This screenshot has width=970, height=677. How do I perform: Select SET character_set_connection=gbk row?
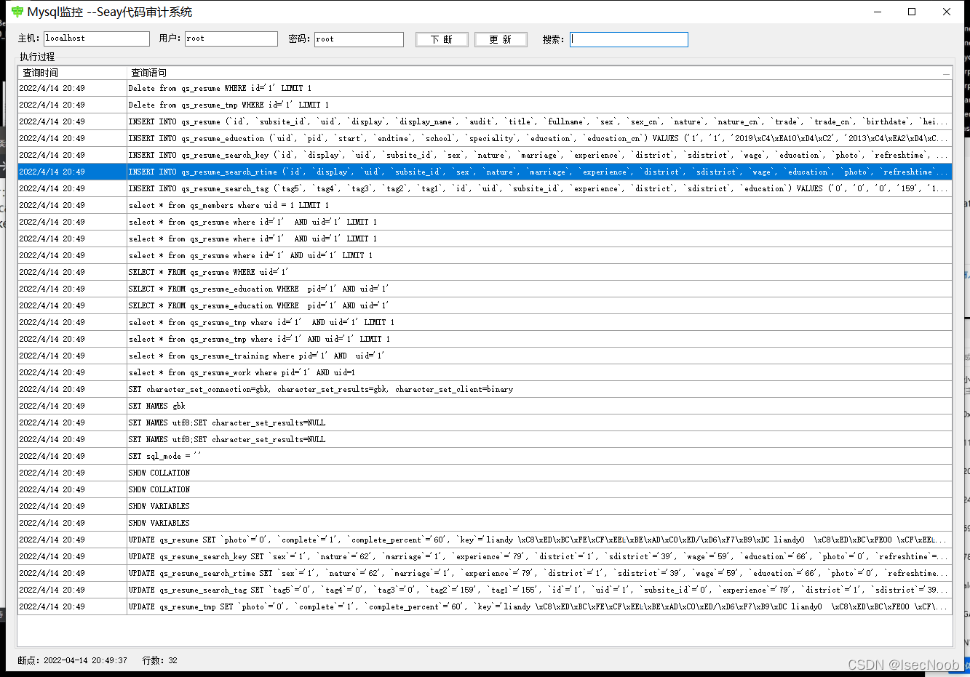pyautogui.click(x=485, y=389)
